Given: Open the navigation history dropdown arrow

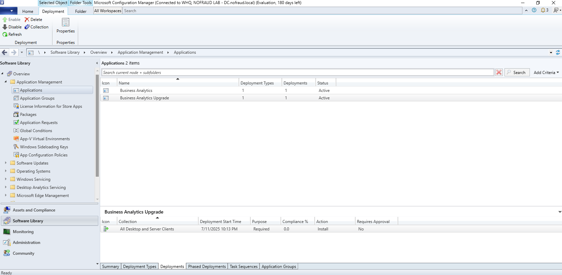Looking at the screenshot, I should [22, 52].
